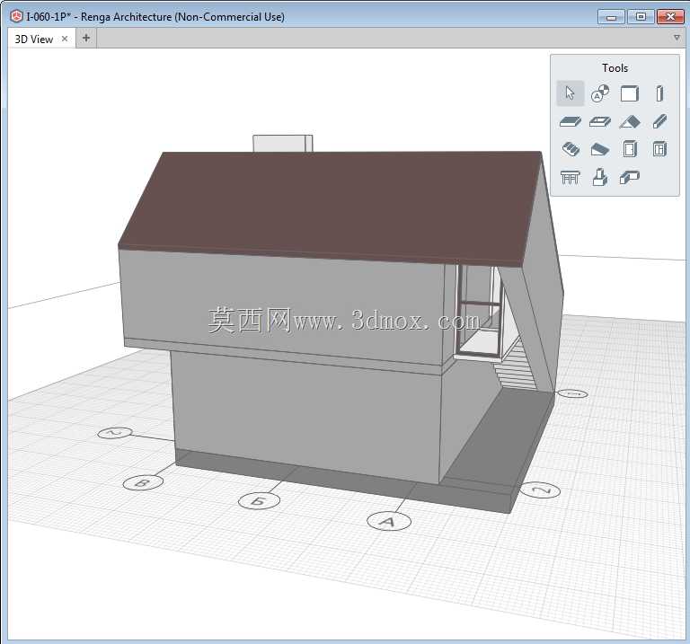Select the Strip foundation tool

click(629, 177)
